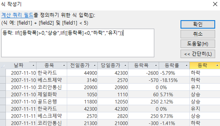Select the 전일종가 column header
220x126 pixels.
(82, 66)
